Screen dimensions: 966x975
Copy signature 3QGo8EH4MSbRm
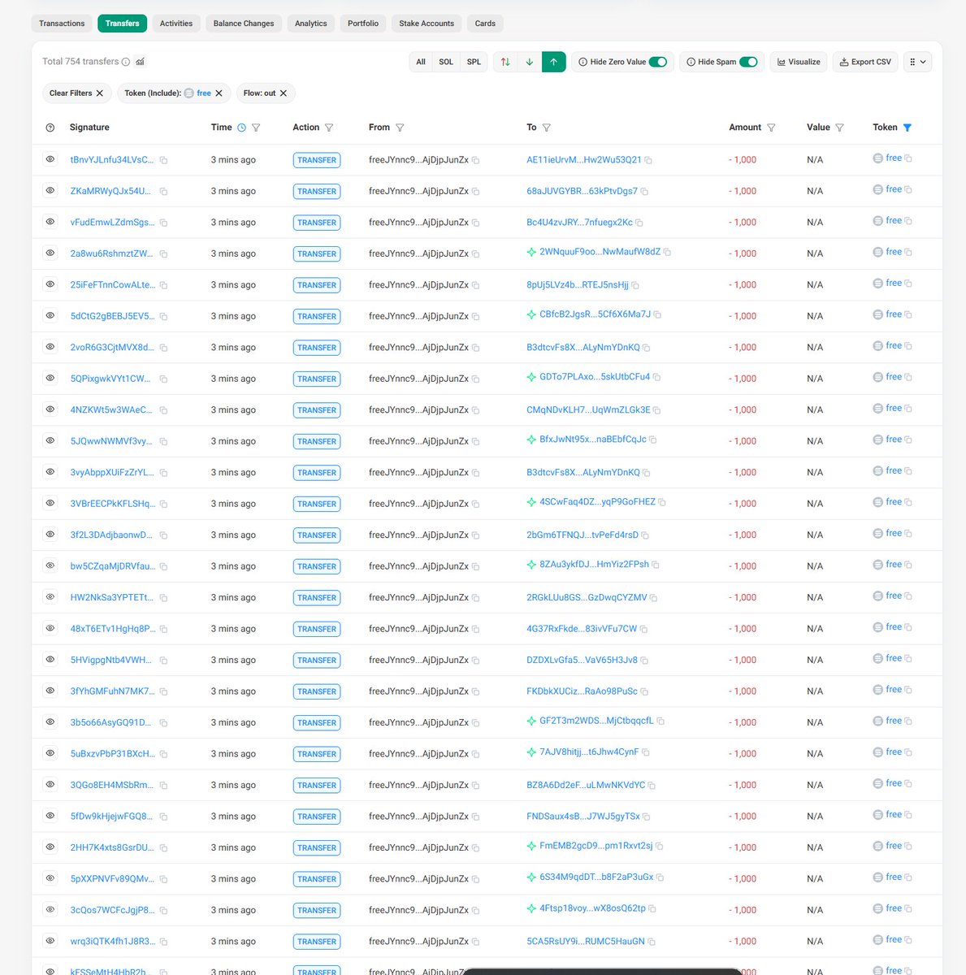coord(163,786)
